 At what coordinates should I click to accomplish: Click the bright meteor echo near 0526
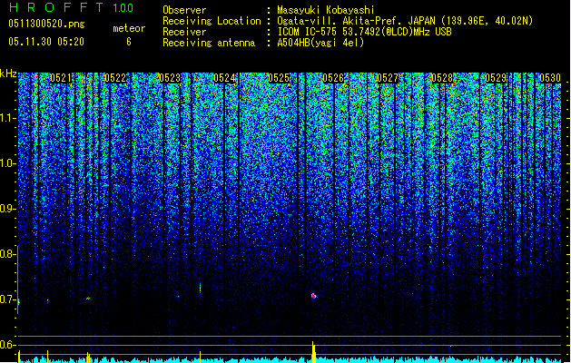314,296
